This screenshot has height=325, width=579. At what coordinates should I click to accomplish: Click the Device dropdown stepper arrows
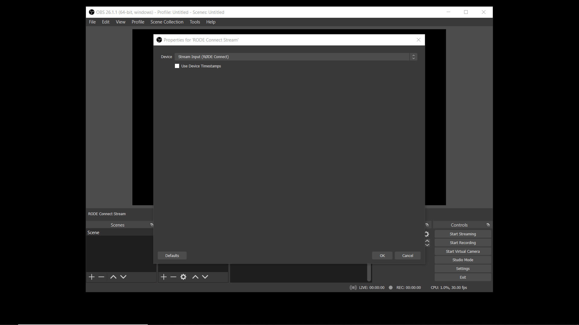(413, 57)
